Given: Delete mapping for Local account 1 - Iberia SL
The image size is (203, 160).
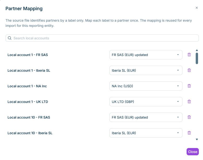Looking at the screenshot, I should point(189,70).
